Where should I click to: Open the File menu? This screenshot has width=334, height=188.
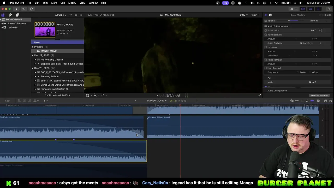(29, 3)
